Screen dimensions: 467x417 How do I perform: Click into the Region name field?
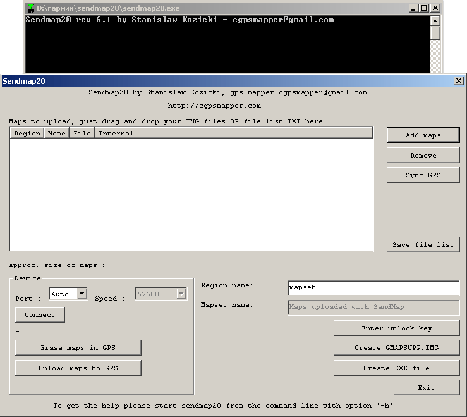[373, 287]
